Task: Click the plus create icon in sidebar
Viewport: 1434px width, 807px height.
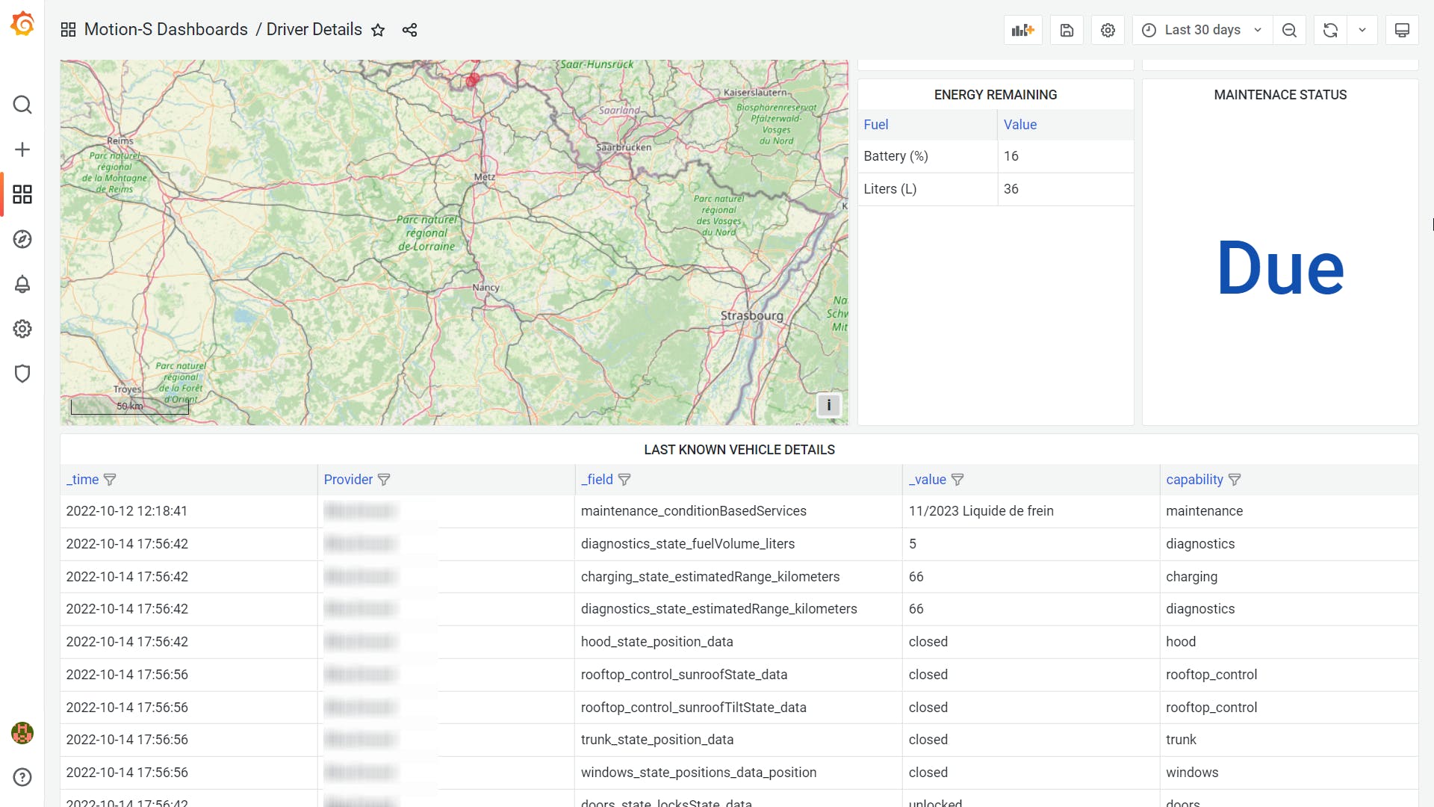Action: click(22, 149)
